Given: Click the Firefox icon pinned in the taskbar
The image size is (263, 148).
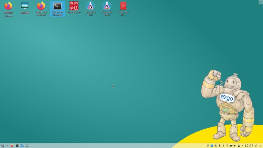Looking at the screenshot, I should pyautogui.click(x=12, y=146).
